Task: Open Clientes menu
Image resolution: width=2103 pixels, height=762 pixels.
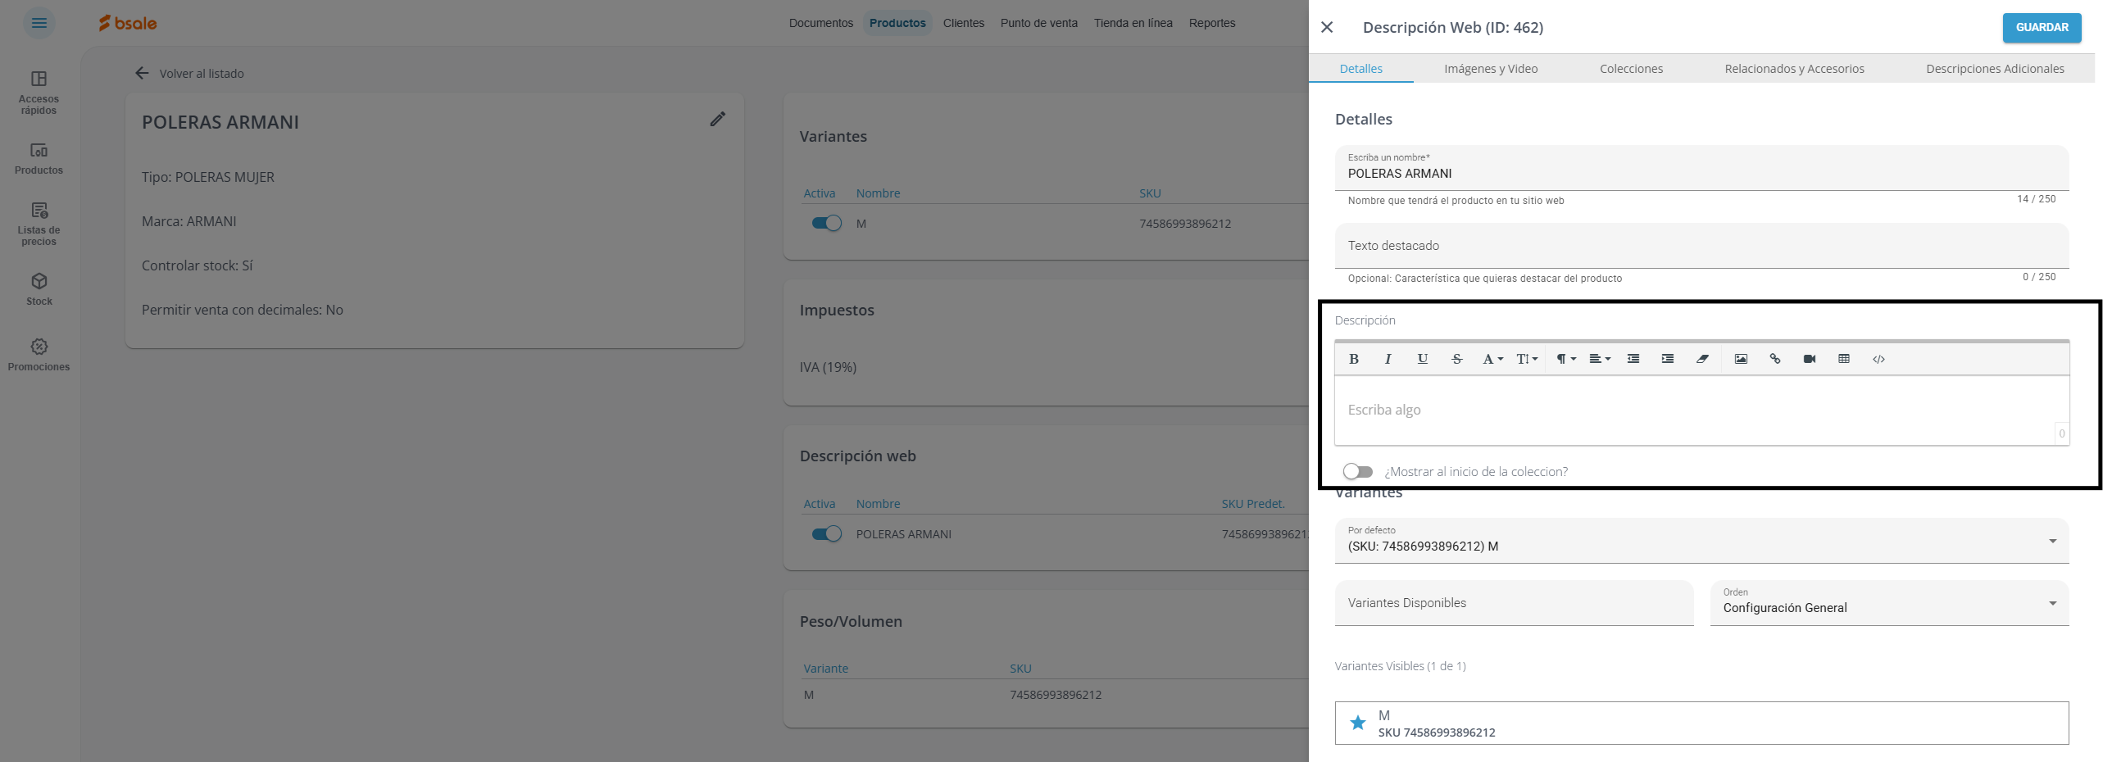Action: tap(963, 23)
